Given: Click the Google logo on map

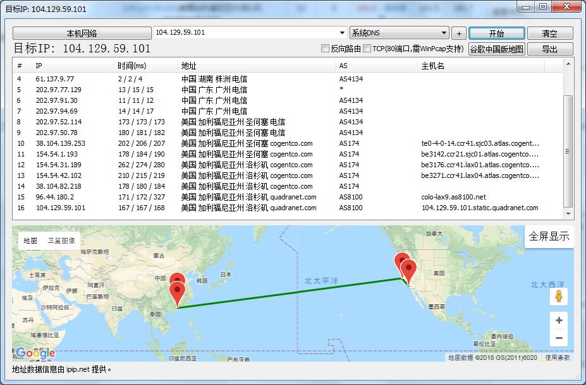Looking at the screenshot, I should [35, 353].
